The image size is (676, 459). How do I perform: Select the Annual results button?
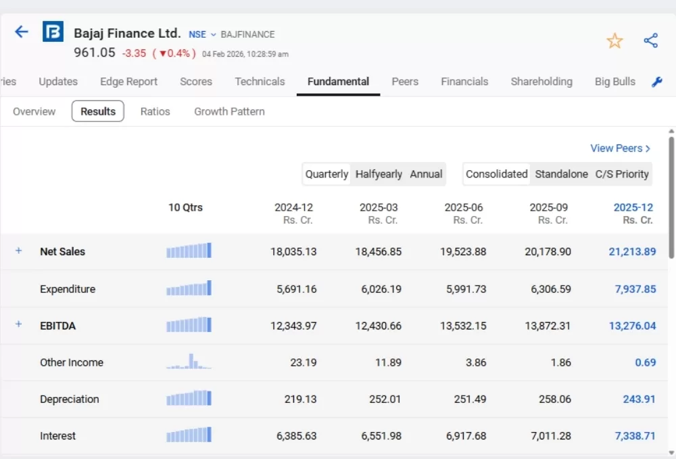click(x=426, y=173)
